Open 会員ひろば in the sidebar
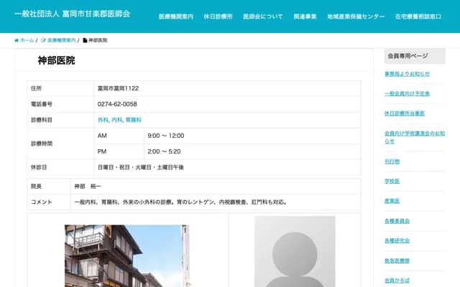The height and width of the screenshot is (287, 460). [x=397, y=281]
